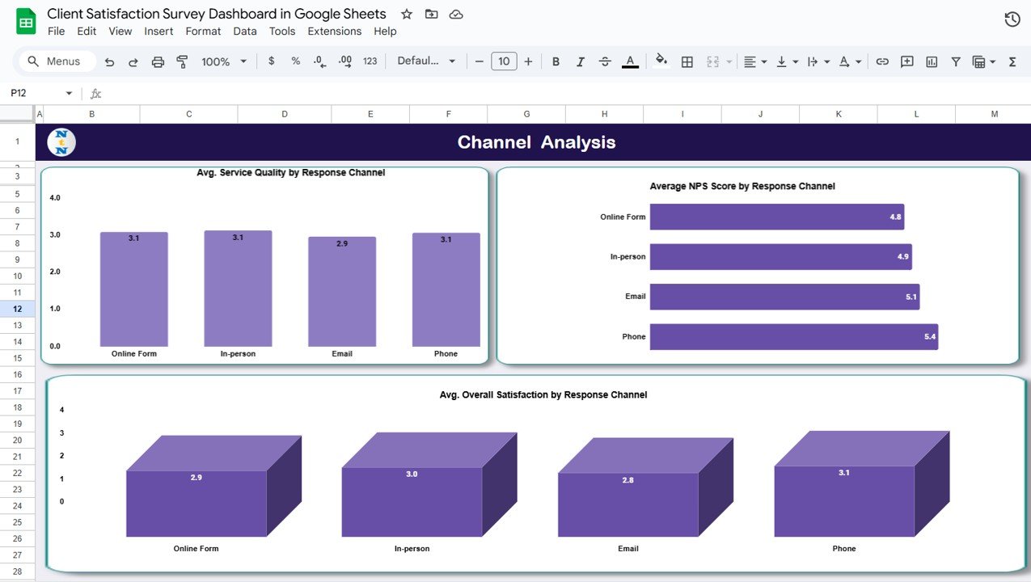
Task: Insert a link via the toolbar
Action: [x=882, y=61]
